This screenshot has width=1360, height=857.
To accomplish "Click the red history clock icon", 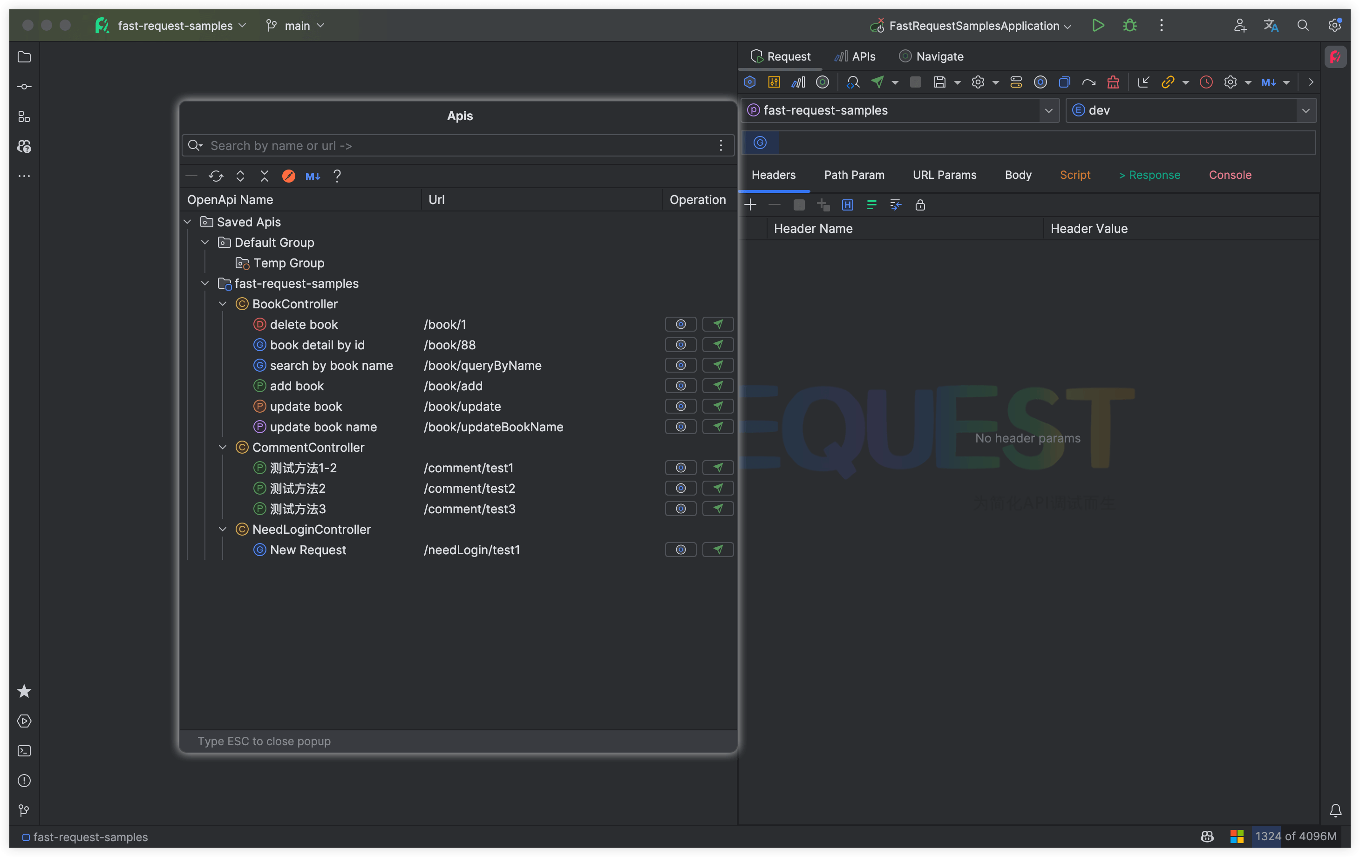I will (x=1206, y=82).
